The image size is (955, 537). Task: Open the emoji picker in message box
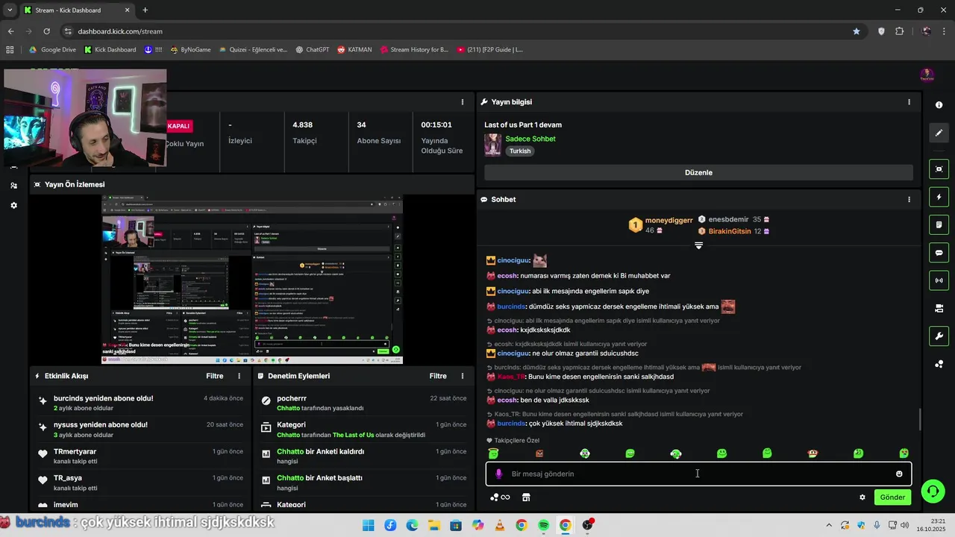pos(899,474)
